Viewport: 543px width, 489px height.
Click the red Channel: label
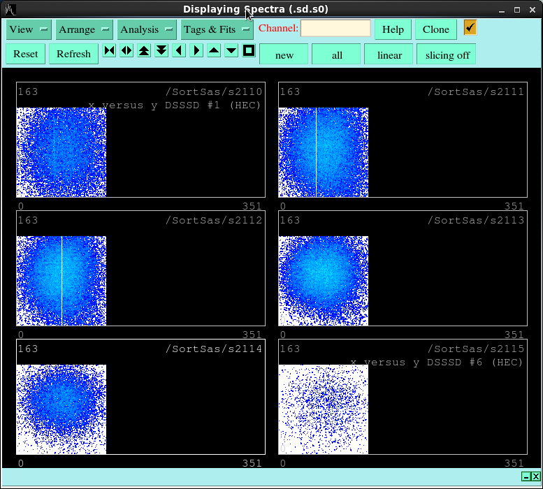[x=278, y=28]
